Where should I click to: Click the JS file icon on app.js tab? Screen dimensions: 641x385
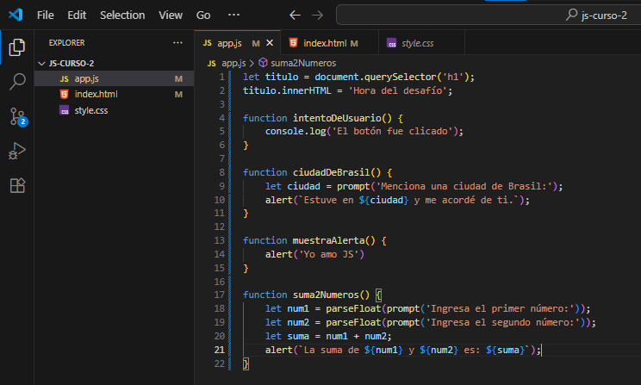[x=208, y=43]
